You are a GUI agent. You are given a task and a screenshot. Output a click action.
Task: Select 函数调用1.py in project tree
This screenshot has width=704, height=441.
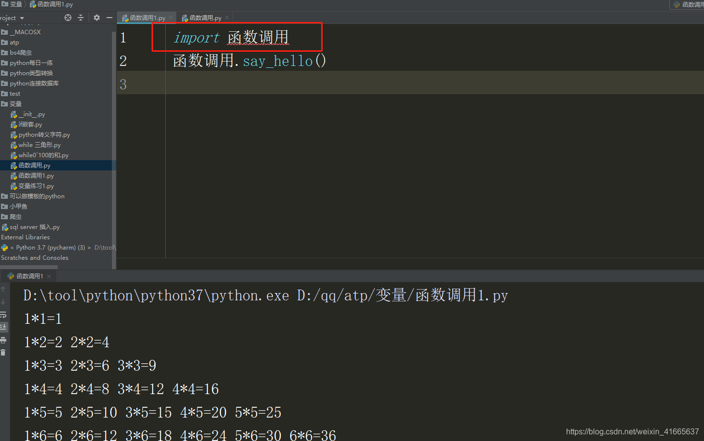coord(32,176)
